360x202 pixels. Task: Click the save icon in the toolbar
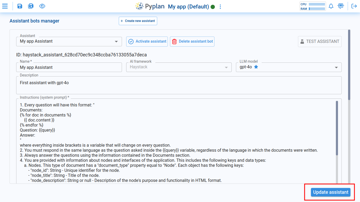tap(20, 6)
